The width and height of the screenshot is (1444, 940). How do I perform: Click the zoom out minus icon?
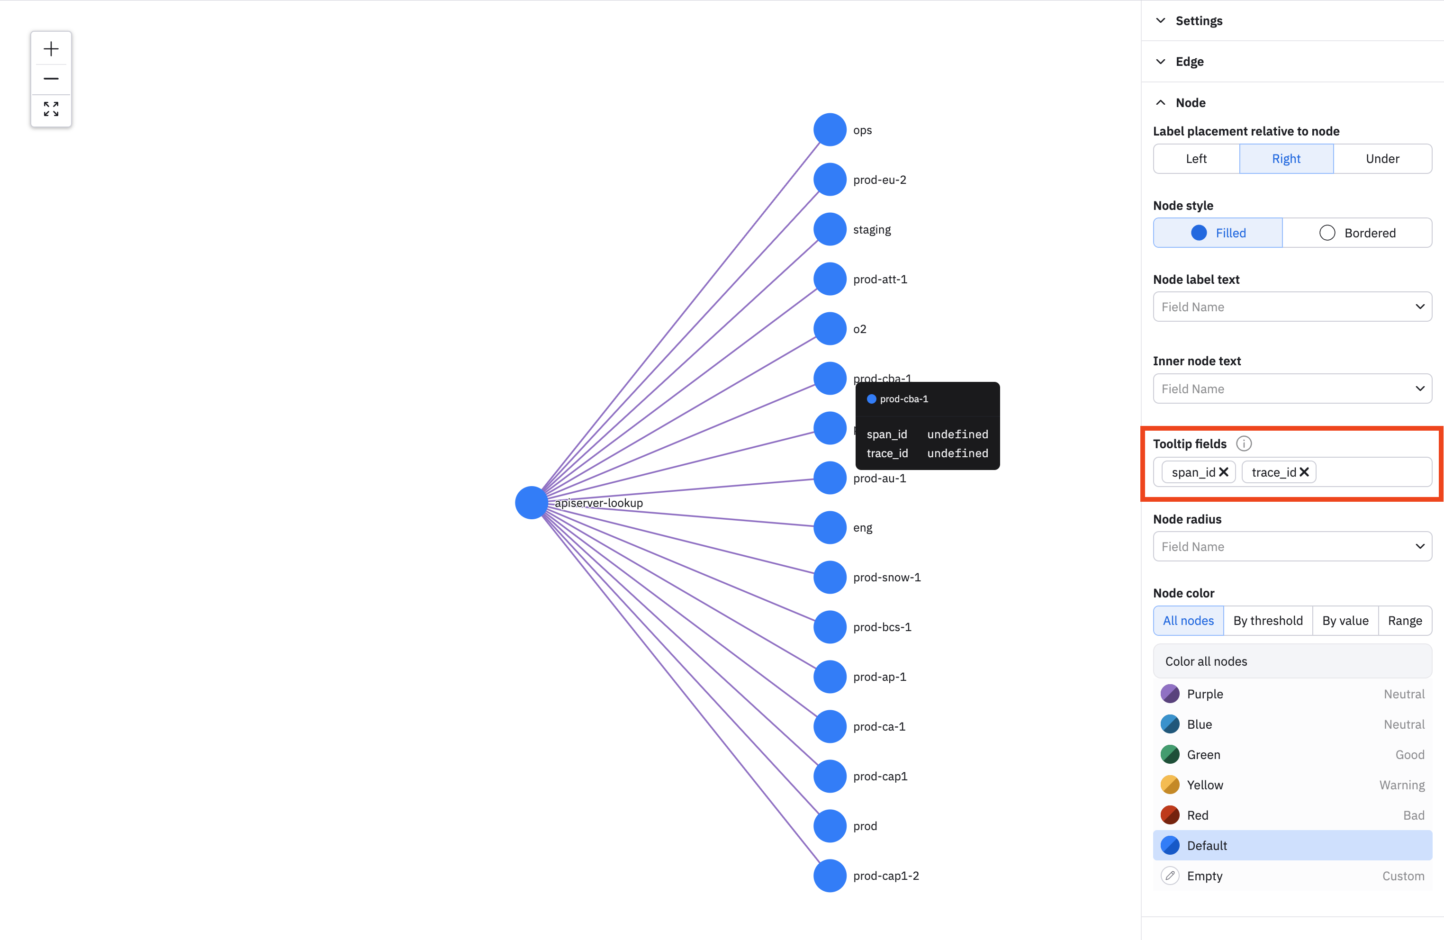point(51,79)
